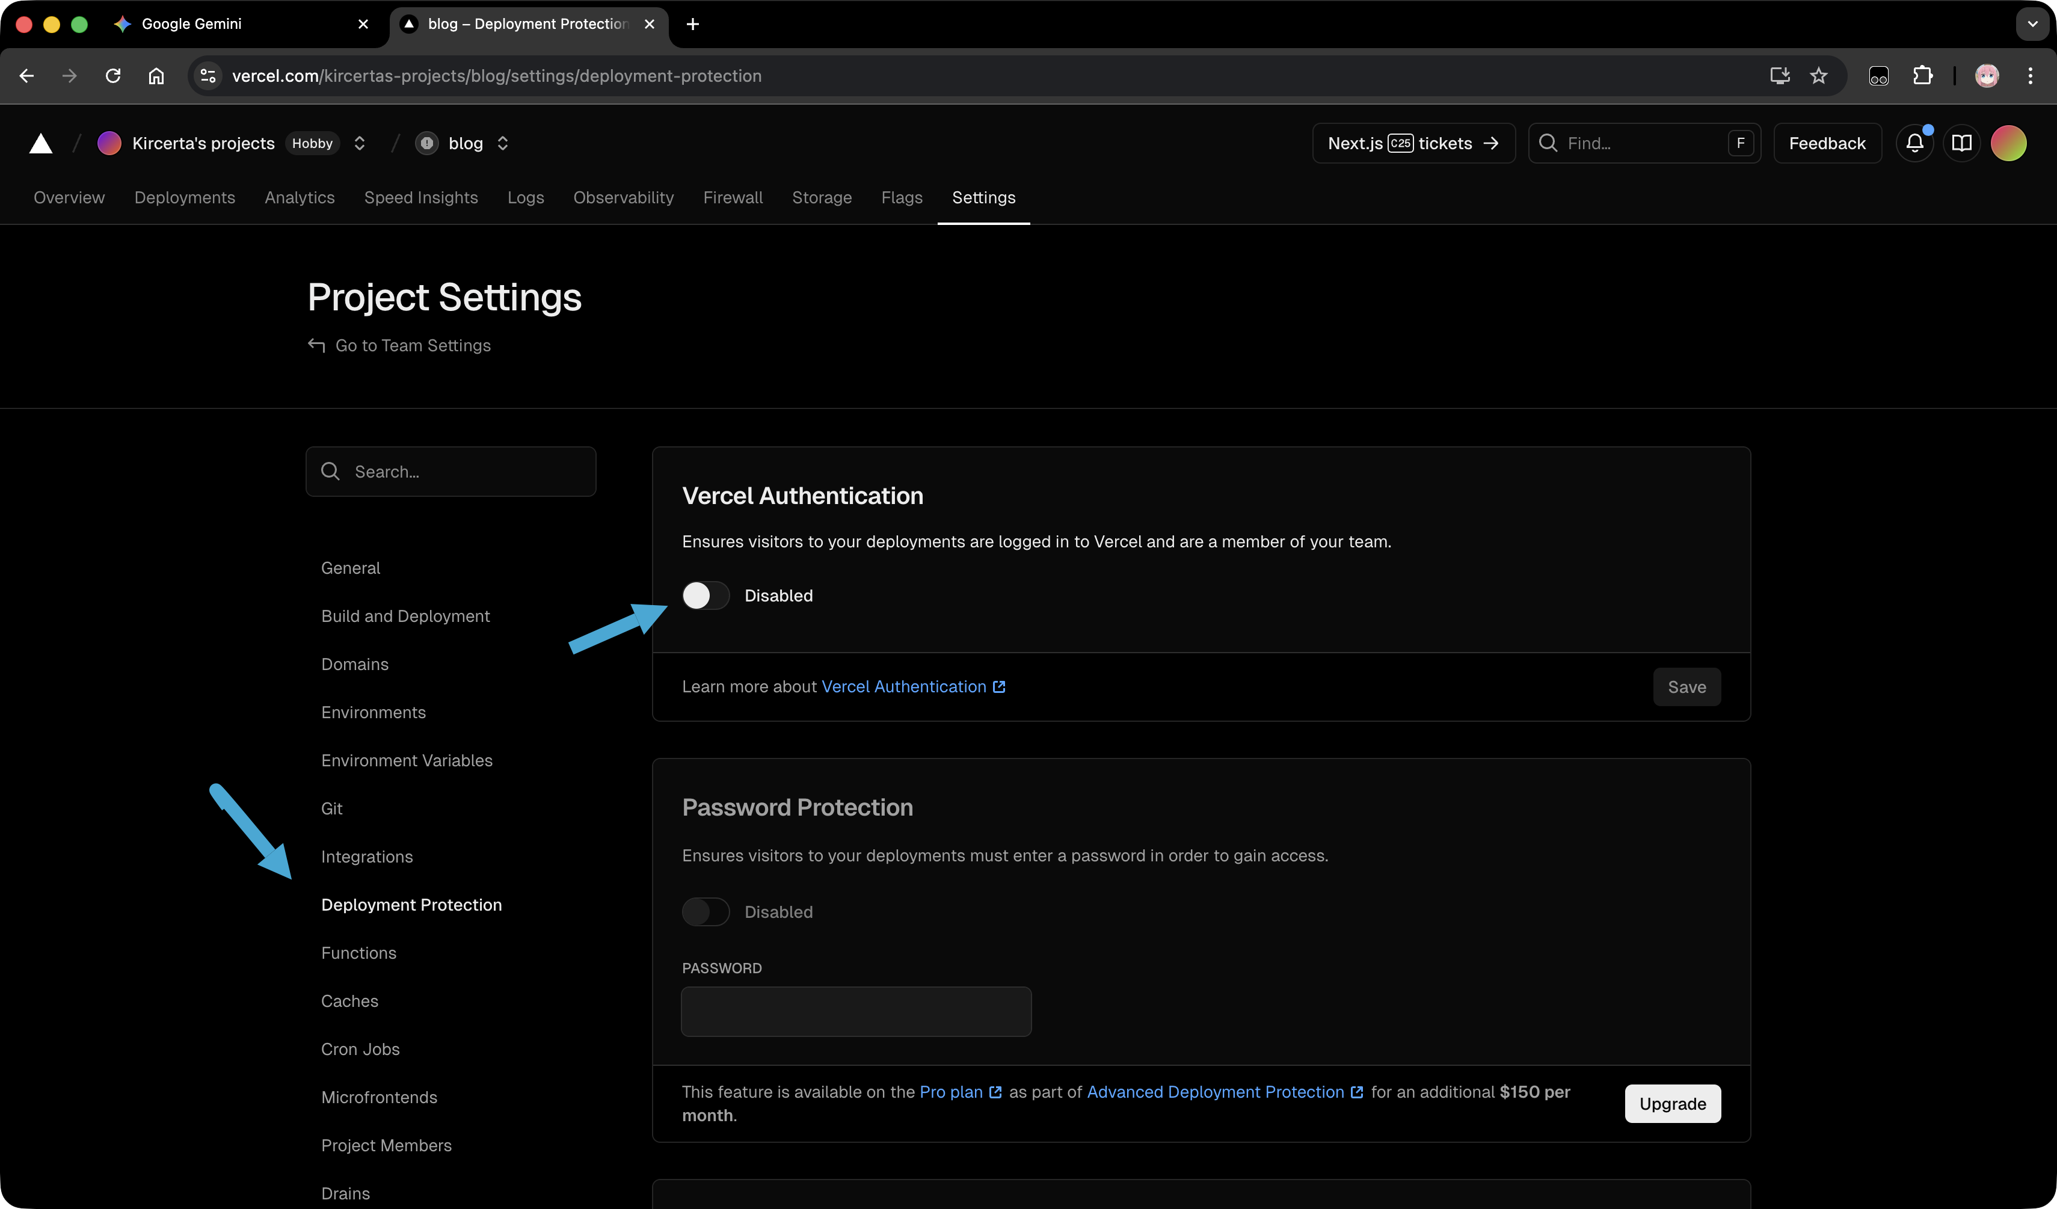The height and width of the screenshot is (1209, 2057).
Task: Open the Firewall tab
Action: (732, 197)
